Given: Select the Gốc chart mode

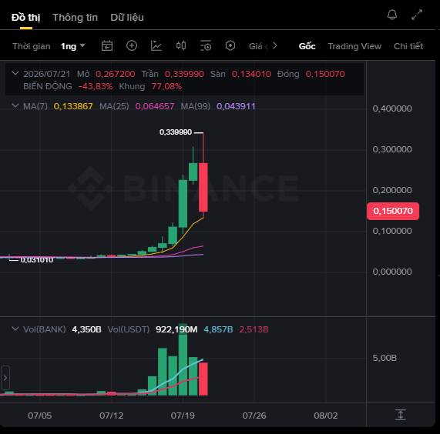Looking at the screenshot, I should [307, 46].
